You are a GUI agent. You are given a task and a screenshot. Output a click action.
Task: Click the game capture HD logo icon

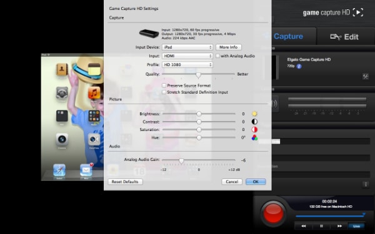pos(358,12)
